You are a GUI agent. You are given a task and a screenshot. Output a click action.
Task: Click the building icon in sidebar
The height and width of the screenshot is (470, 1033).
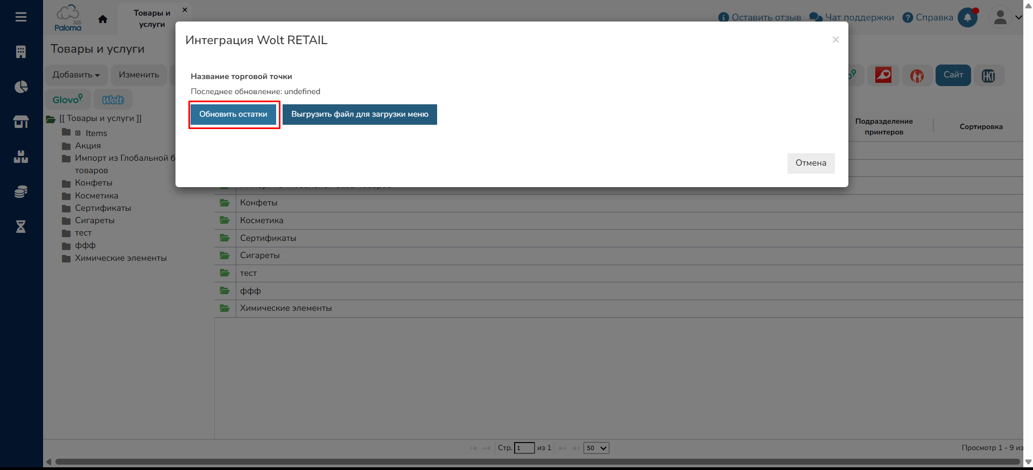tap(21, 52)
